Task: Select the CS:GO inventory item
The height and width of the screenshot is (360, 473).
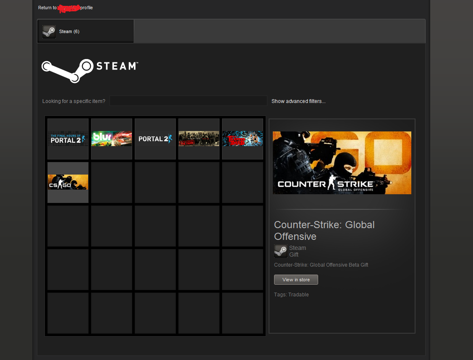Action: pyautogui.click(x=68, y=182)
